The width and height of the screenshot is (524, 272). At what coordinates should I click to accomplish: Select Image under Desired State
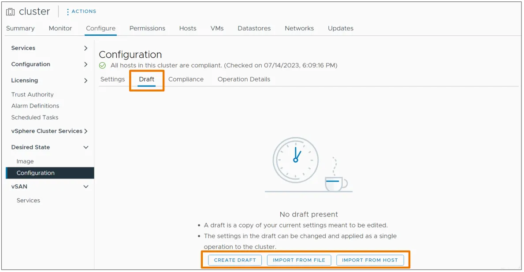25,161
